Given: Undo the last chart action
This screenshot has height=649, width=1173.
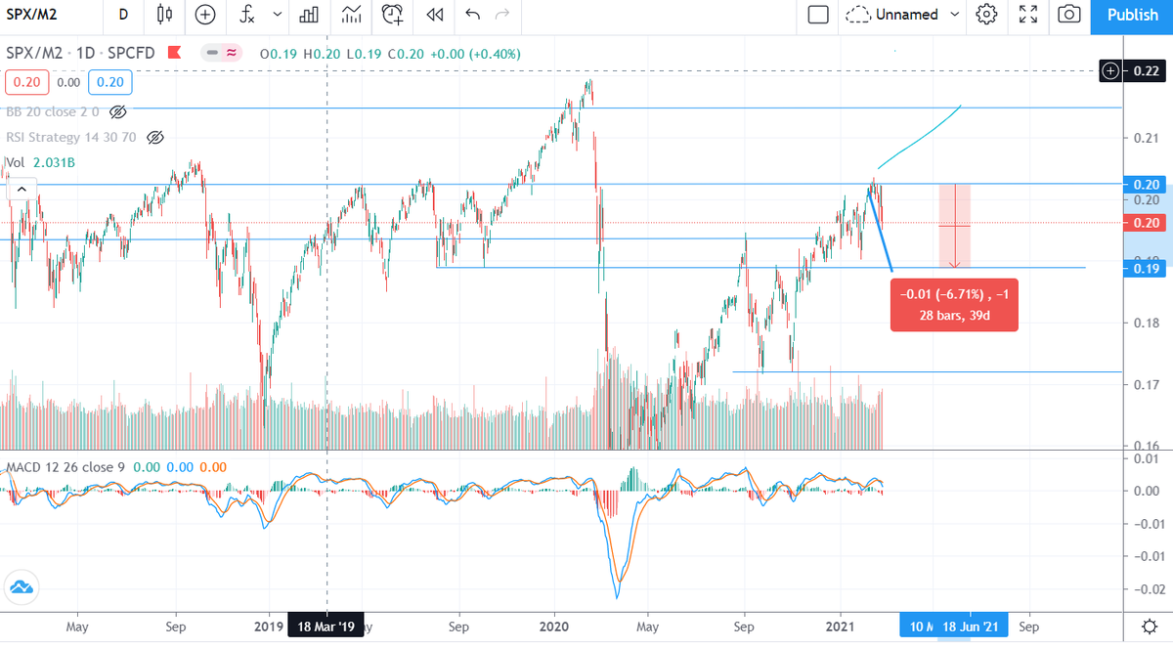Looking at the screenshot, I should [x=473, y=15].
